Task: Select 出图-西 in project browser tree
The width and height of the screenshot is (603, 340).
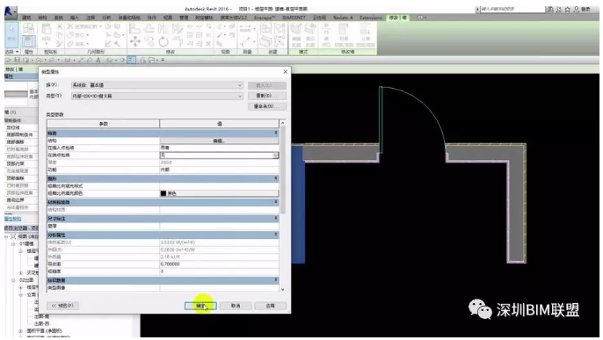Action: pyautogui.click(x=41, y=323)
